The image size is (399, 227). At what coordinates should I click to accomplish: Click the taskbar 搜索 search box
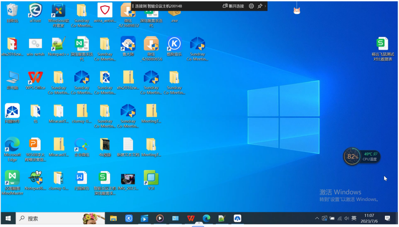point(47,218)
